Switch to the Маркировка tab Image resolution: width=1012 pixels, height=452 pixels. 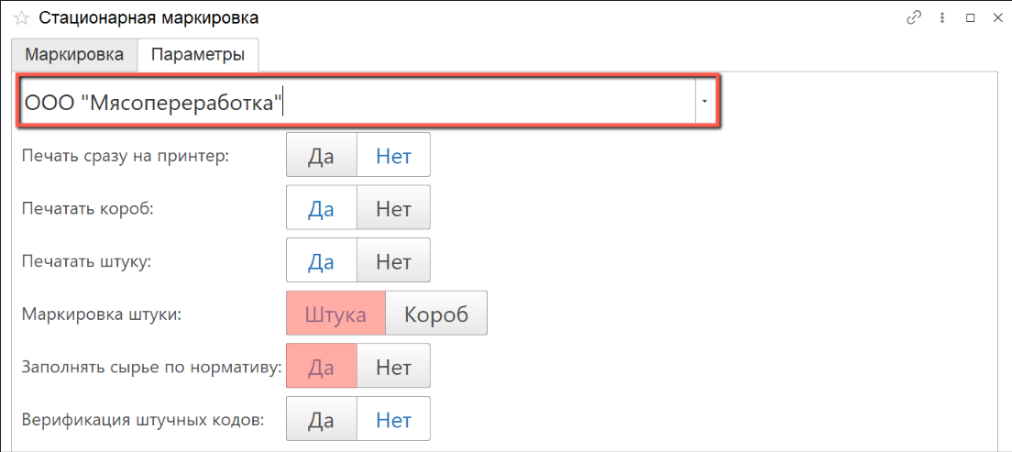pyautogui.click(x=74, y=54)
